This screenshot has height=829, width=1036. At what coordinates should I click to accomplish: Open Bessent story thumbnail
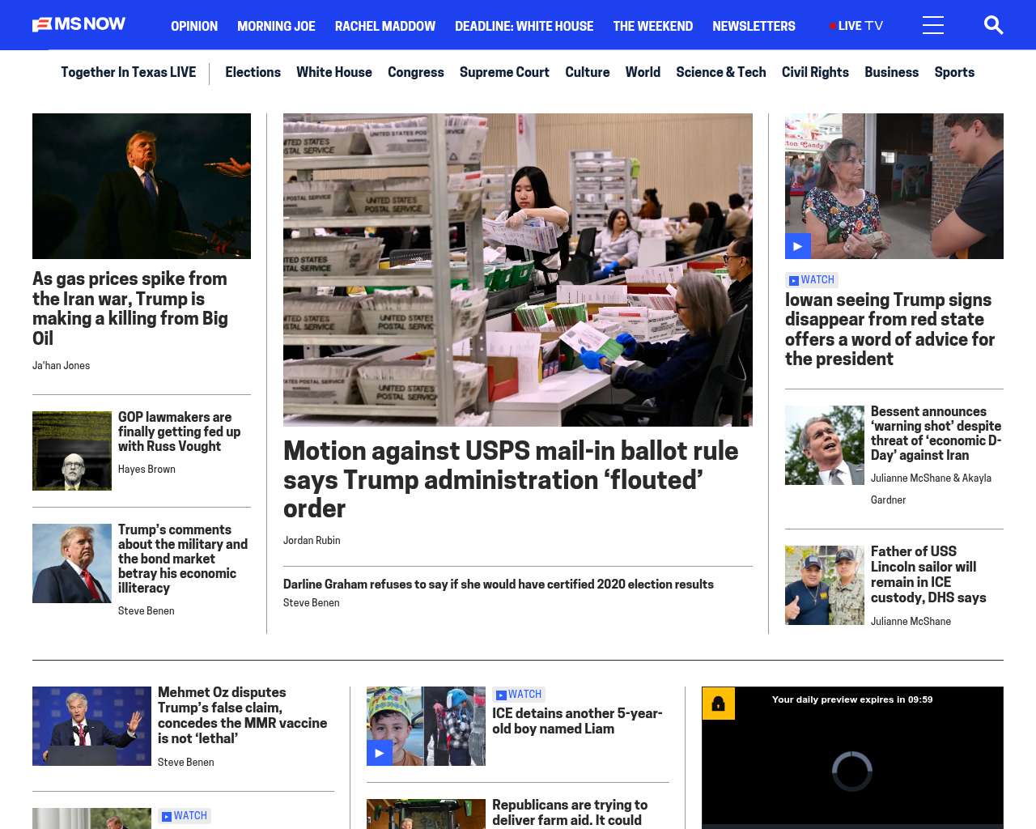click(825, 445)
